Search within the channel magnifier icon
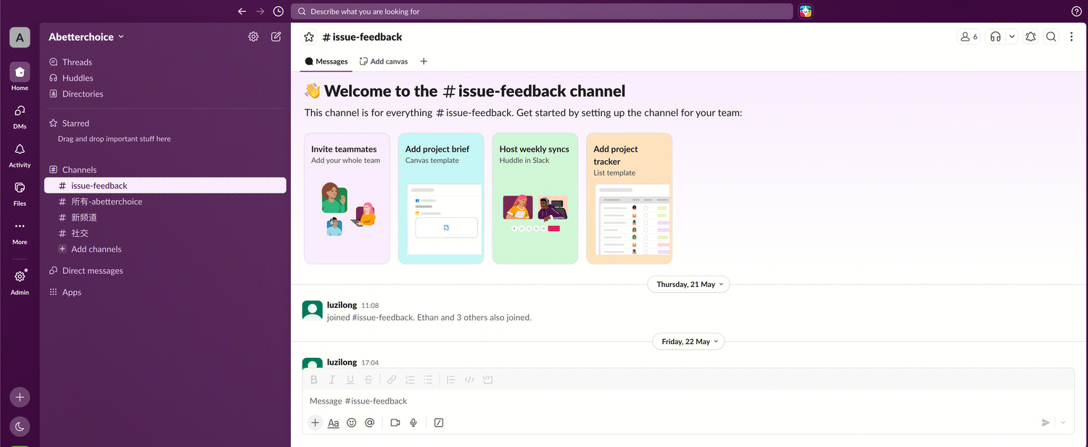The width and height of the screenshot is (1088, 447). pyautogui.click(x=1051, y=37)
